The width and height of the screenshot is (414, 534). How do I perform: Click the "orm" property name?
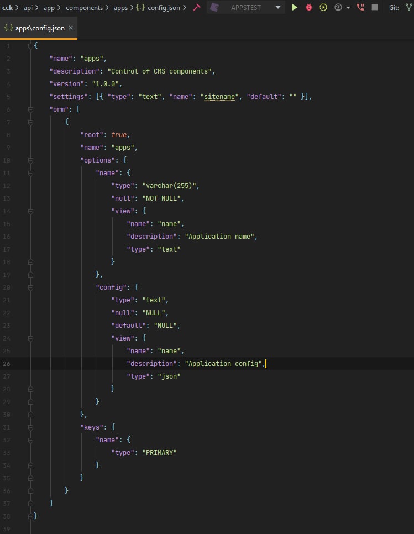pos(59,109)
